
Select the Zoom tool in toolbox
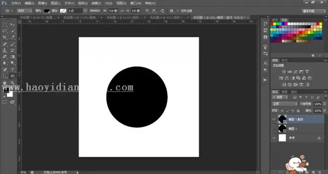click(x=13, y=83)
